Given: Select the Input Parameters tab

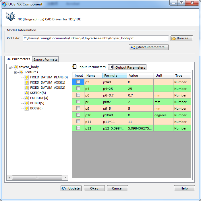Looking at the screenshot, I should (89, 67).
